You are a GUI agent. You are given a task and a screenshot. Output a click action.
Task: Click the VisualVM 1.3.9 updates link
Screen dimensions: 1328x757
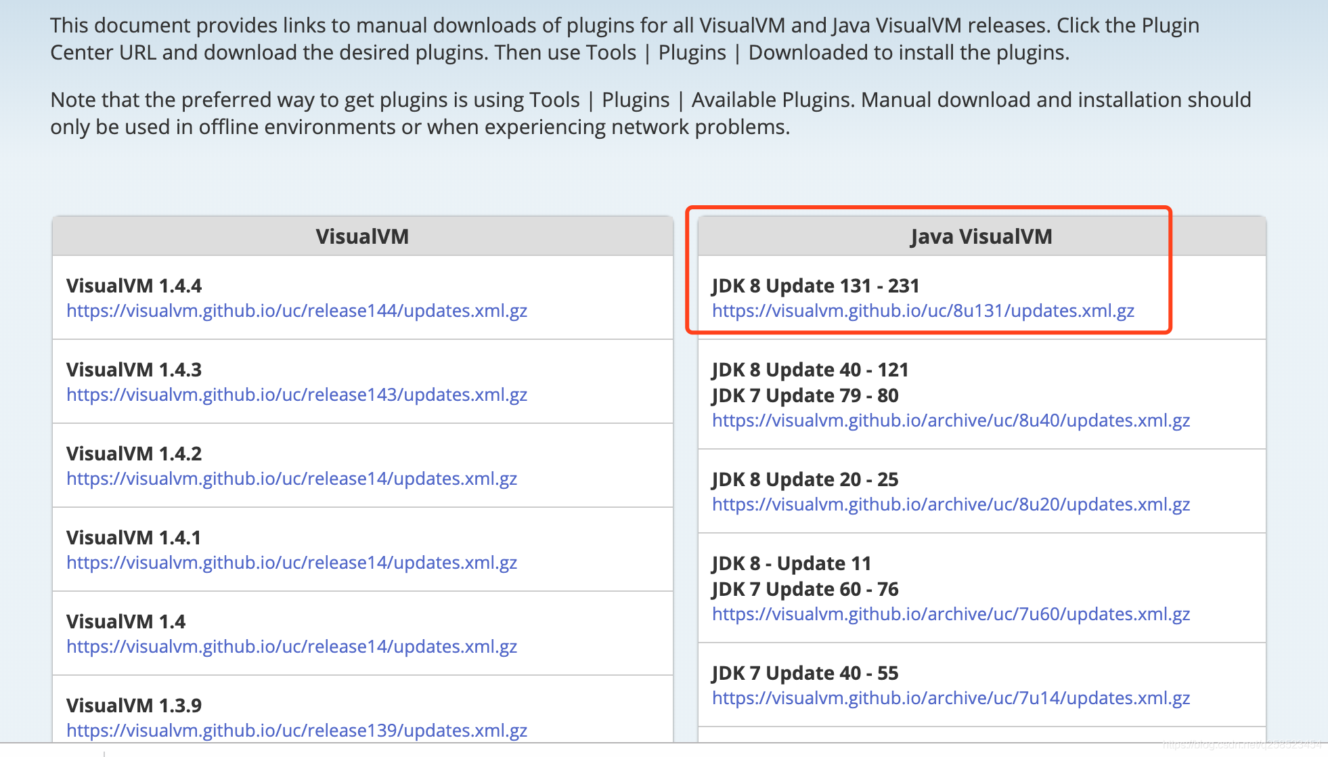tap(296, 731)
